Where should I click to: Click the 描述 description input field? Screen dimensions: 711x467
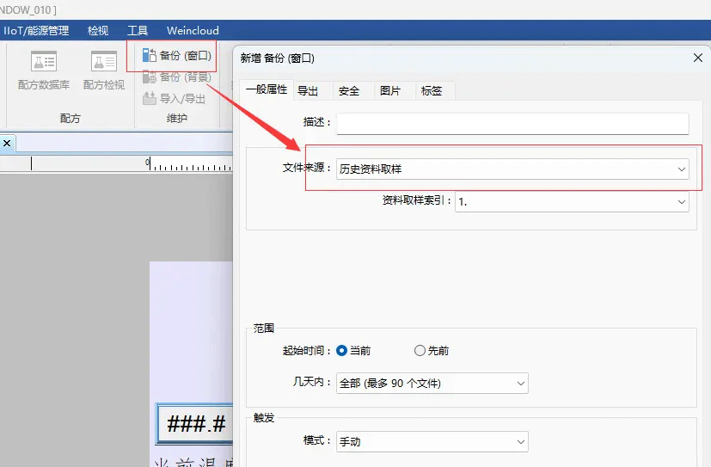[x=512, y=123]
